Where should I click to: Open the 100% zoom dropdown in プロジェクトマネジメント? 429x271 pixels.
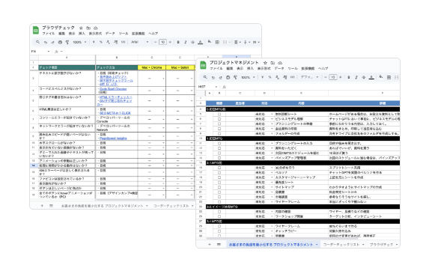pyautogui.click(x=248, y=77)
